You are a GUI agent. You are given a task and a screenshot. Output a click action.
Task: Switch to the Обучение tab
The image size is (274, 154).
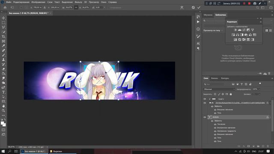(208, 15)
